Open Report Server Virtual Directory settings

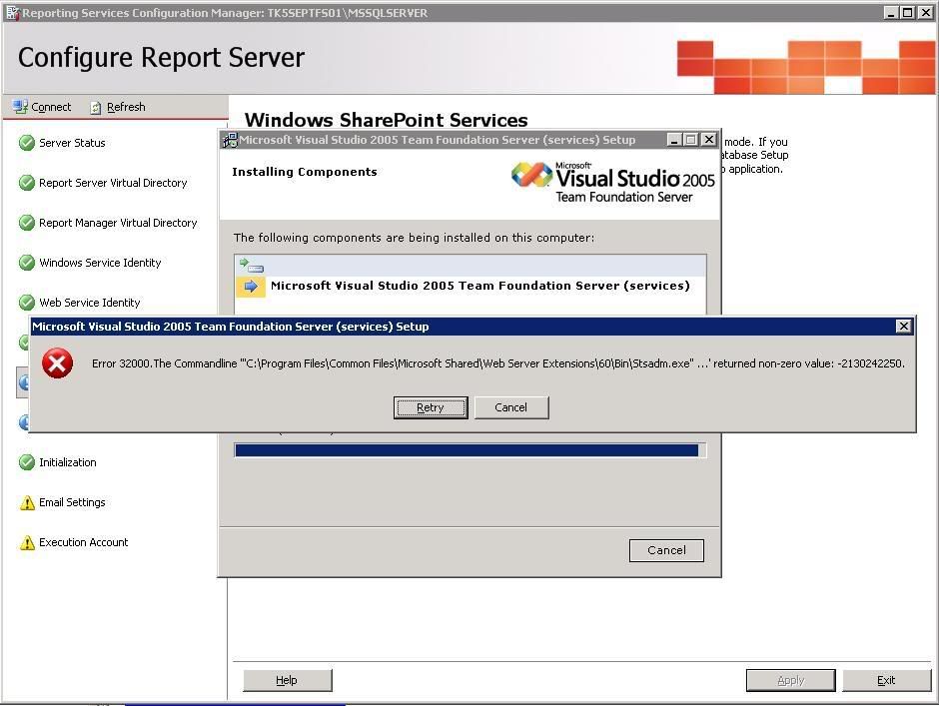113,183
